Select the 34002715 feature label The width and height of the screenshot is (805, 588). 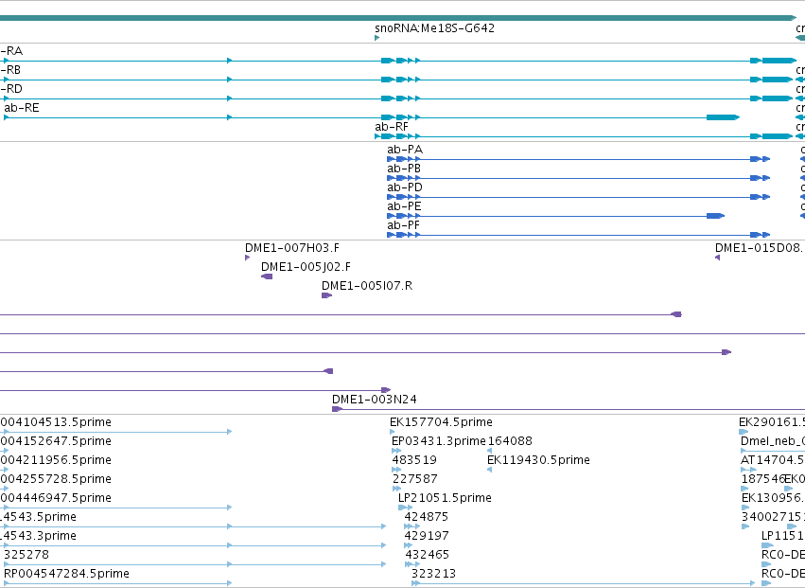click(773, 517)
